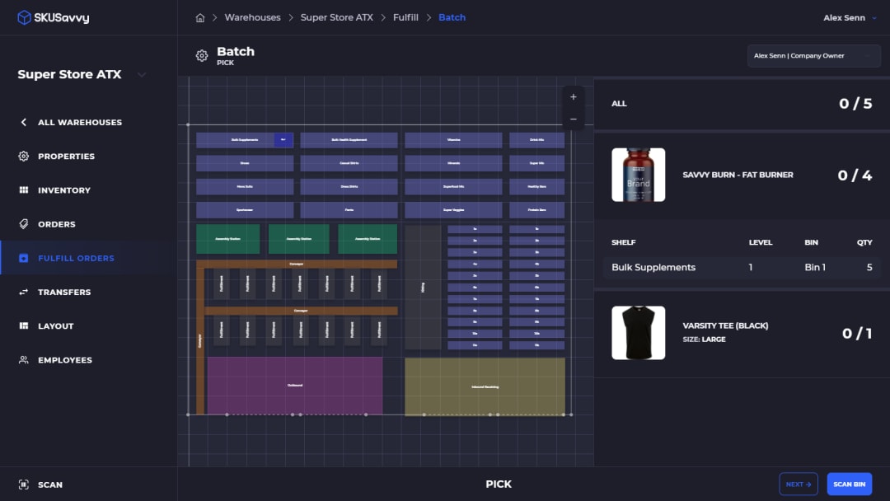Open Batch settings gear icon
This screenshot has width=890, height=501.
point(202,55)
